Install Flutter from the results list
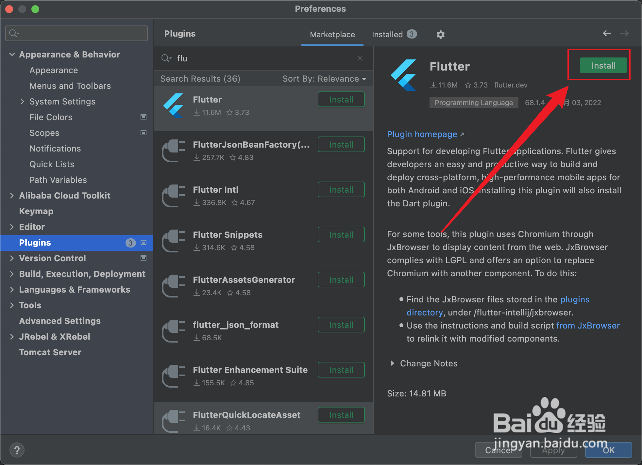The width and height of the screenshot is (642, 465). pyautogui.click(x=341, y=100)
